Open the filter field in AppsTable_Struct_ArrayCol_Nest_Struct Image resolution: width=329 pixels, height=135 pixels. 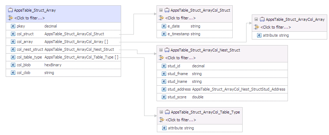click(x=181, y=58)
